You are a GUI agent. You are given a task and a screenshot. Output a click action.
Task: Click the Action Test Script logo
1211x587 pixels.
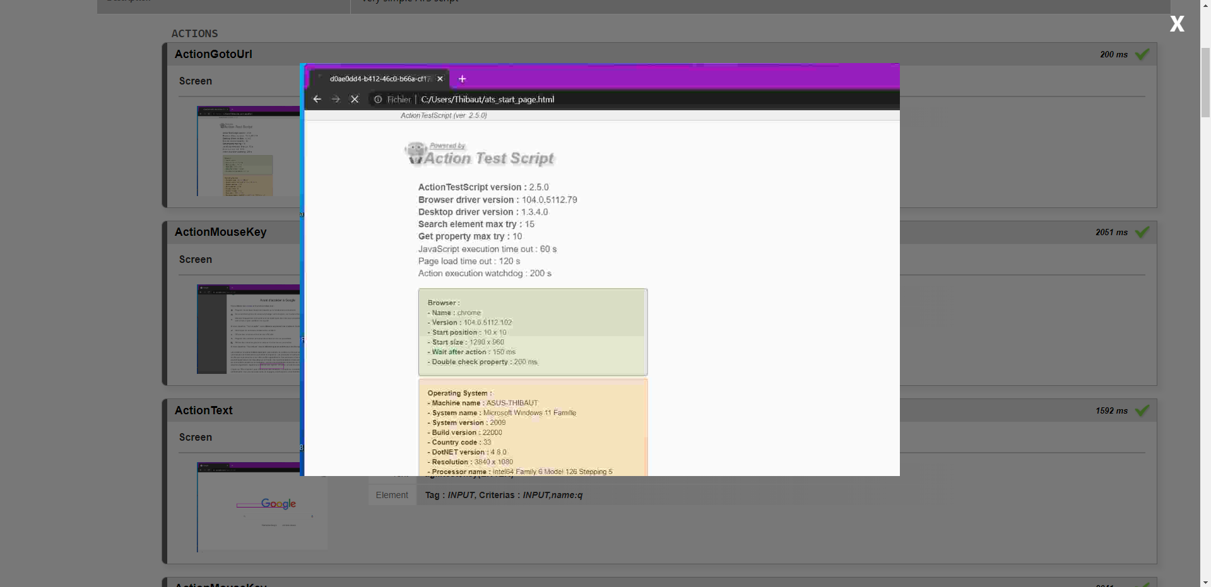pos(480,154)
